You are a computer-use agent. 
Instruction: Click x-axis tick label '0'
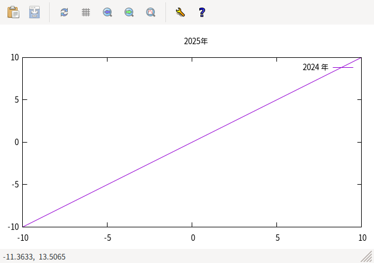(x=192, y=237)
